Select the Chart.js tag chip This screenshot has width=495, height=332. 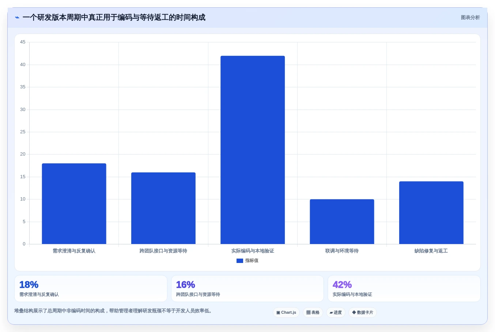(286, 313)
